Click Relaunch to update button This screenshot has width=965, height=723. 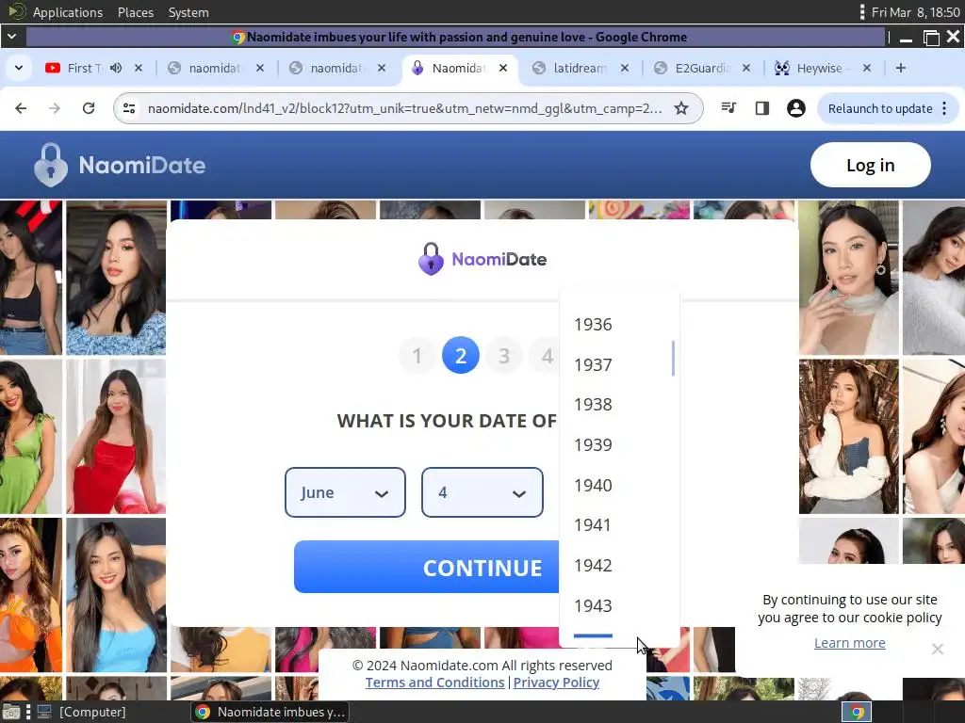[880, 108]
